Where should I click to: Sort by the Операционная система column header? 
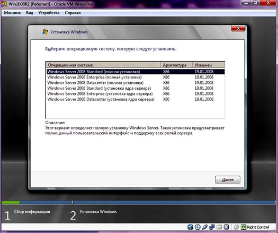click(103, 65)
